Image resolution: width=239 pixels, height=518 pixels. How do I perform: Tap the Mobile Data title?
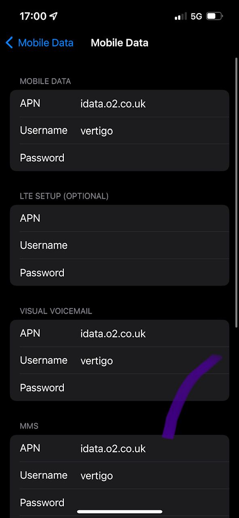[x=119, y=42]
